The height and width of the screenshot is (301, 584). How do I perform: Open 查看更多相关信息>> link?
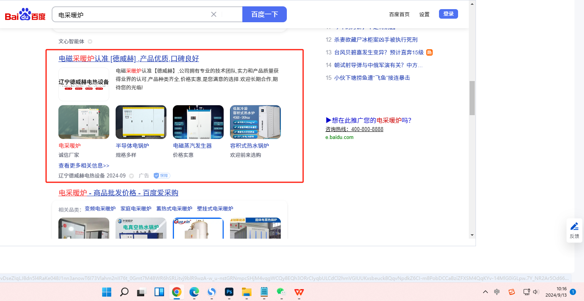click(84, 166)
